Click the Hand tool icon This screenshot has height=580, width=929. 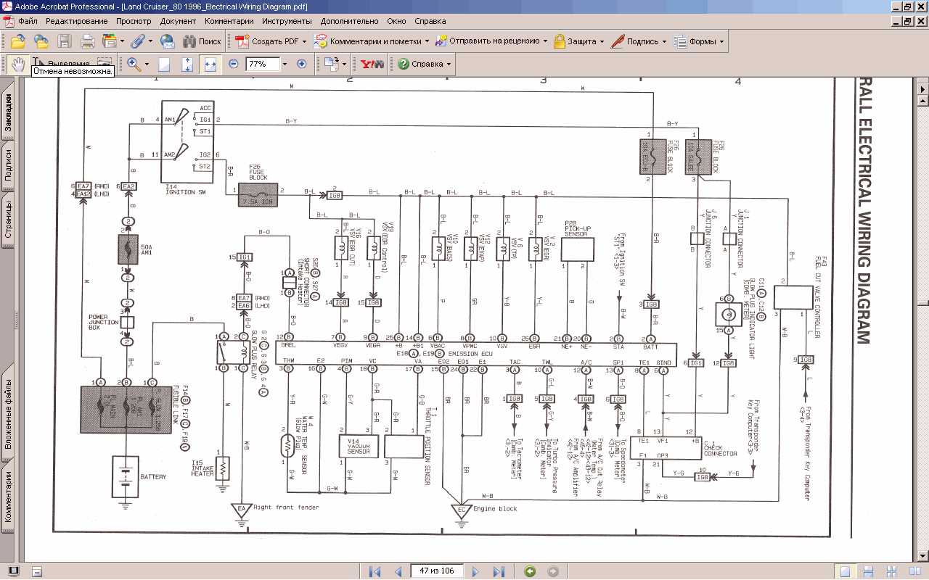(x=17, y=64)
